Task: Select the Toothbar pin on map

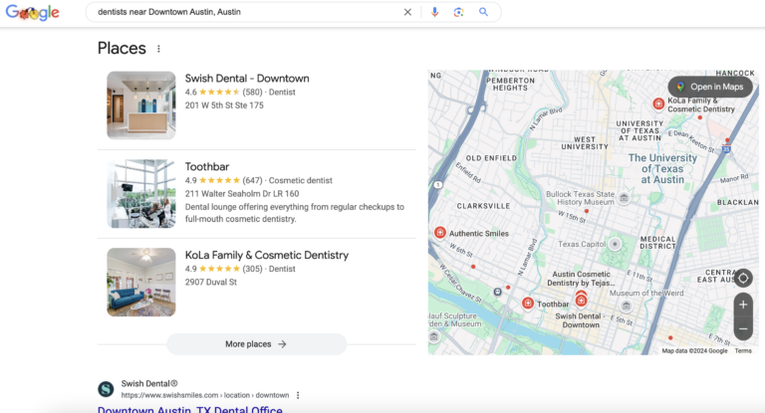Action: click(528, 303)
